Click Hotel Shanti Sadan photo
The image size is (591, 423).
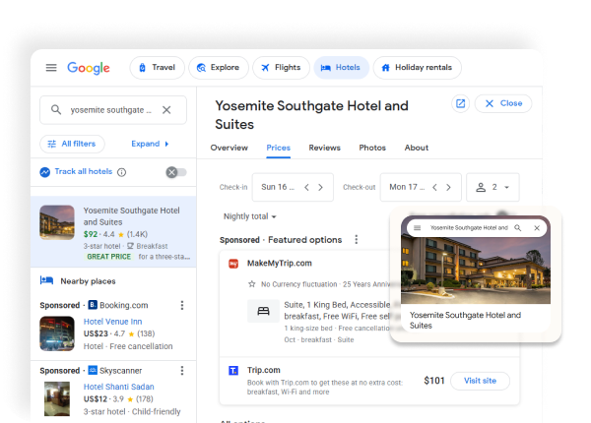(57, 399)
